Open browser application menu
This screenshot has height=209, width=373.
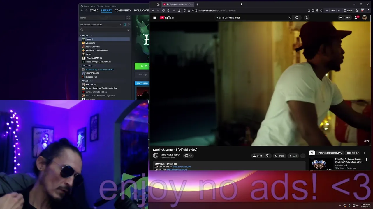pos(368,10)
